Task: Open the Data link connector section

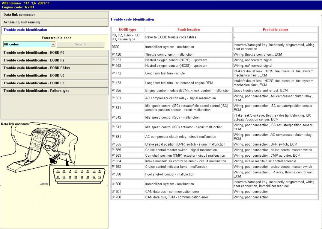Action: tap(54, 15)
